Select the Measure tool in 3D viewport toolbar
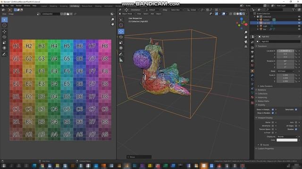 (121, 60)
